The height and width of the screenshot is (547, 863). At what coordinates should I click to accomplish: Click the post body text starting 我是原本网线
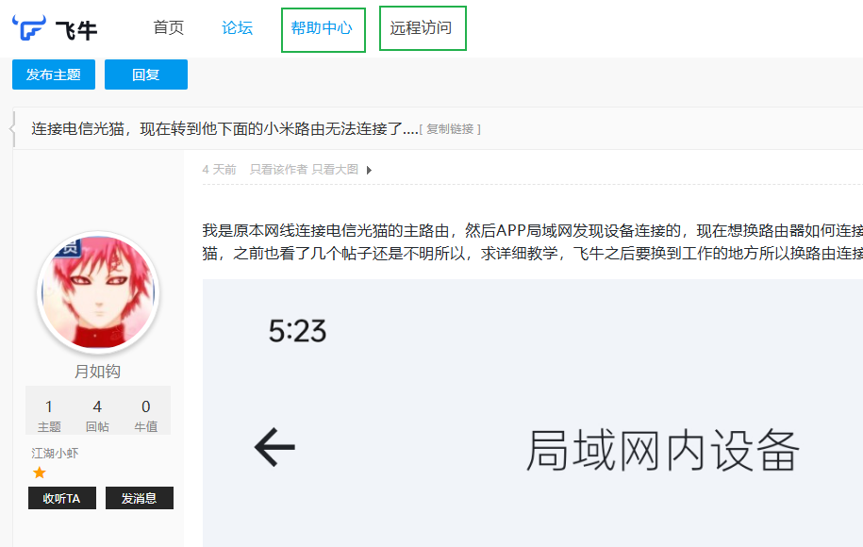click(x=532, y=241)
